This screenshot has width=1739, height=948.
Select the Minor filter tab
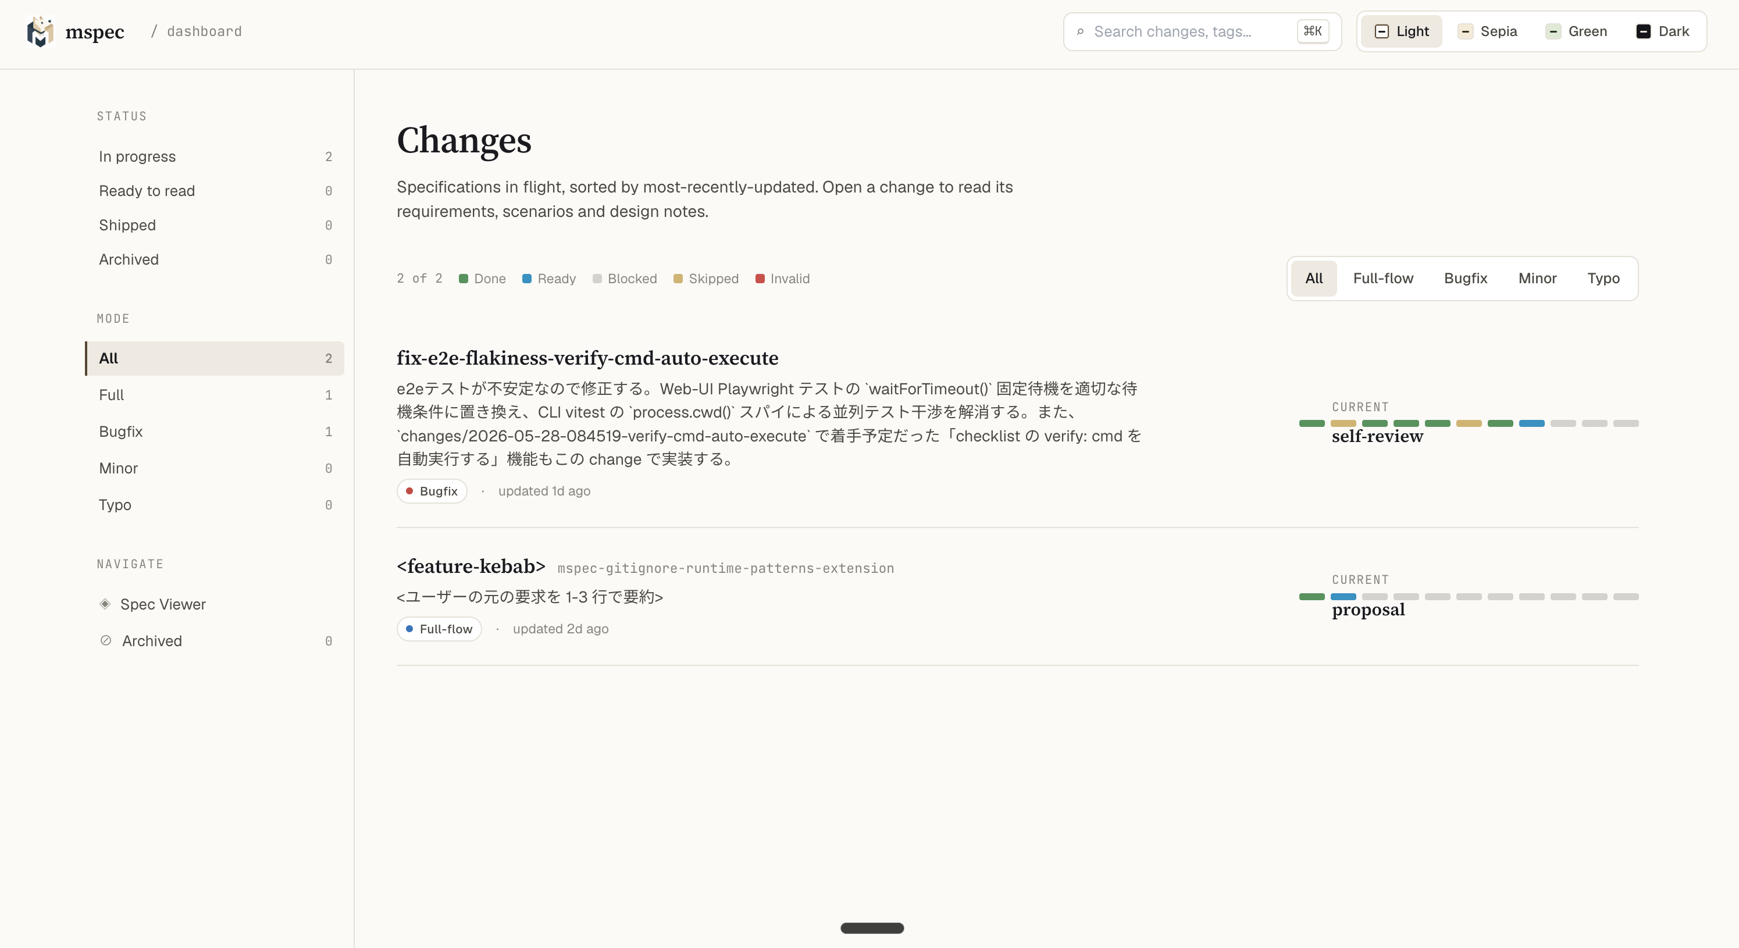[1537, 278]
